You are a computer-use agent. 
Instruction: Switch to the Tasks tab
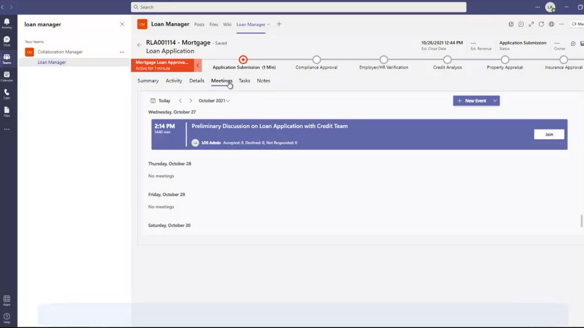(x=244, y=81)
